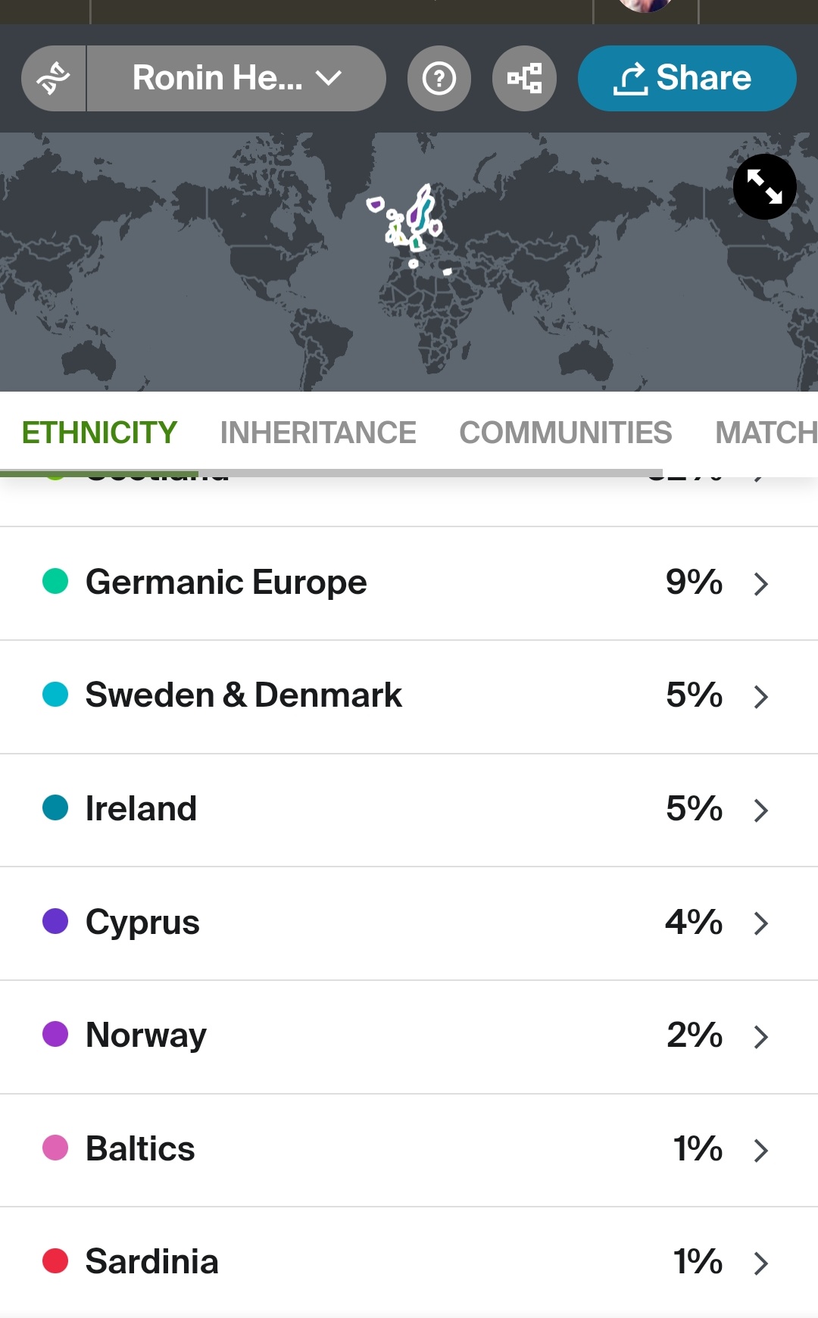818x1318 pixels.
Task: Expand the Germanic Europe chevron
Action: tap(761, 584)
